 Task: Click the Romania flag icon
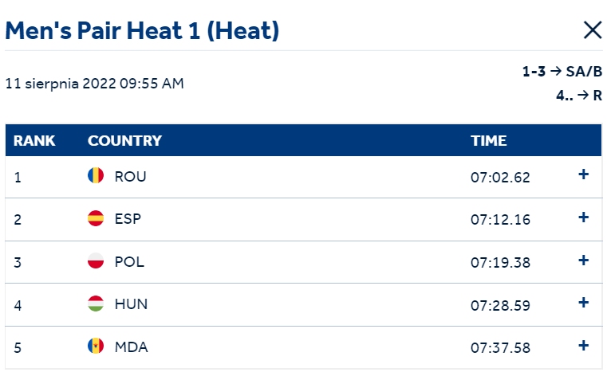pos(96,175)
